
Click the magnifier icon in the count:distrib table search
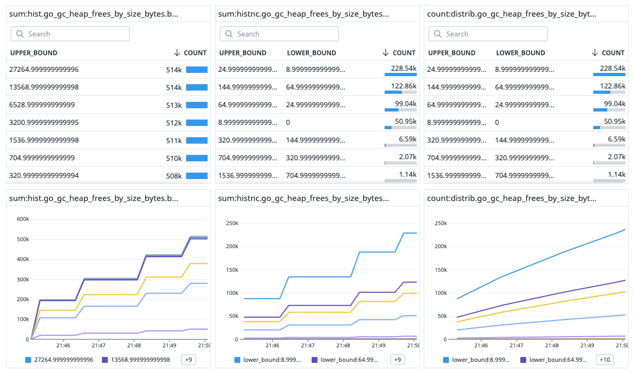438,34
